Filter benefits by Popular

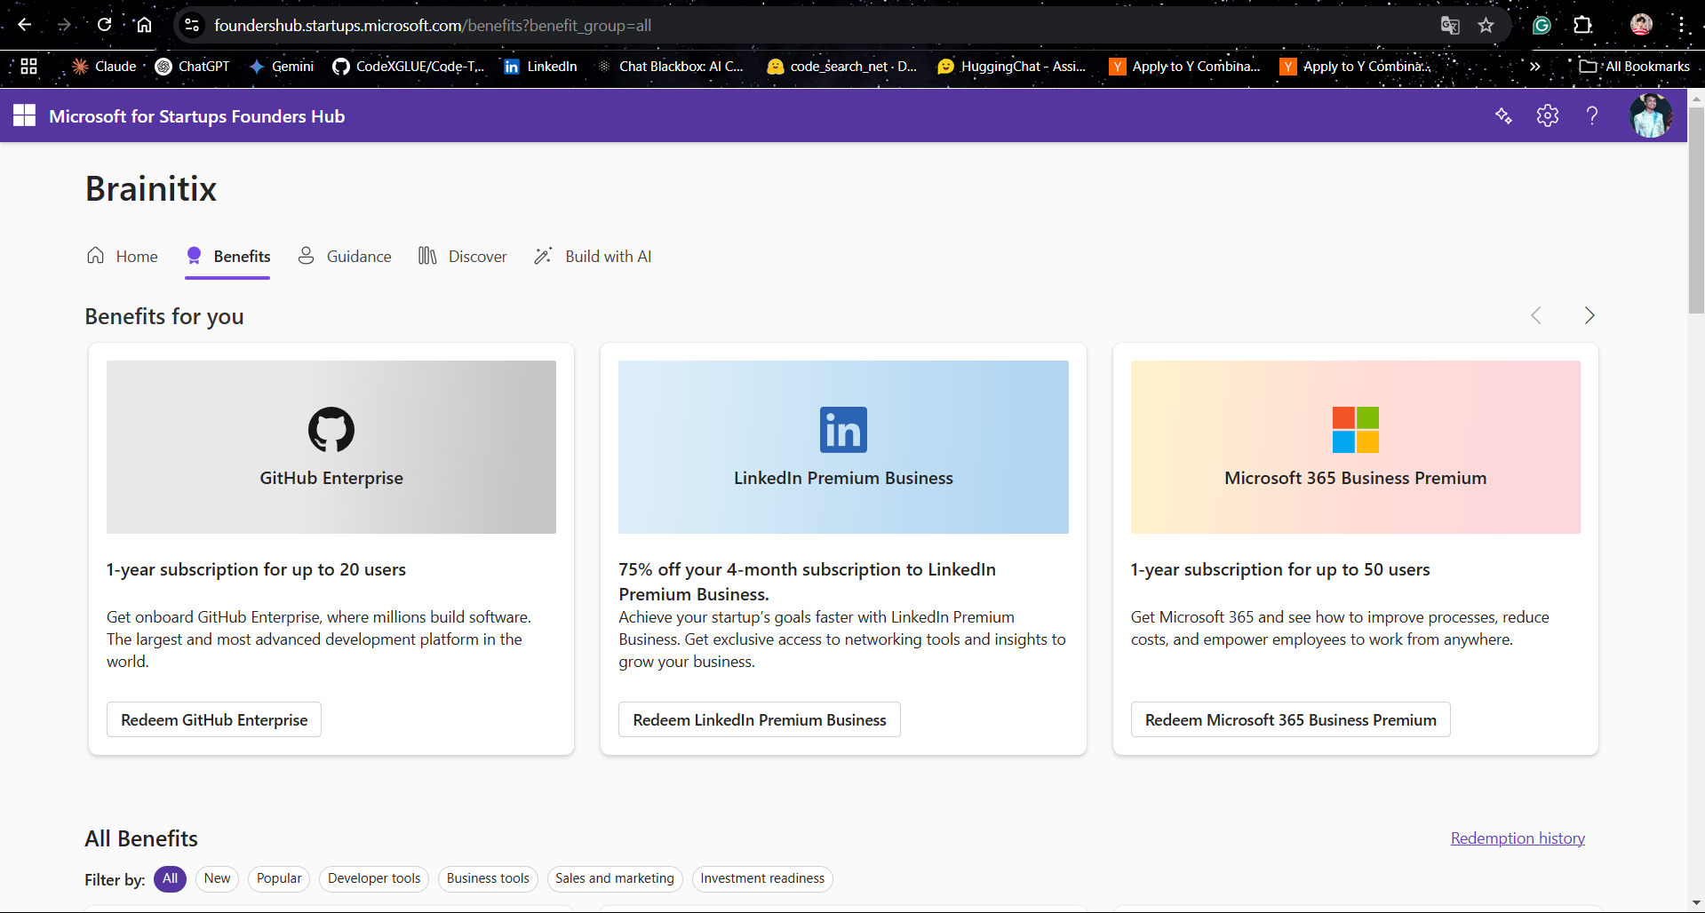point(279,878)
